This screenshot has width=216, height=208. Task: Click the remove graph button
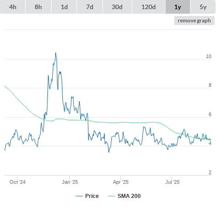coord(194,21)
